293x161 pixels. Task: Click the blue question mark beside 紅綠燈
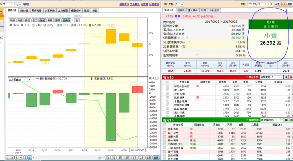(73, 20)
